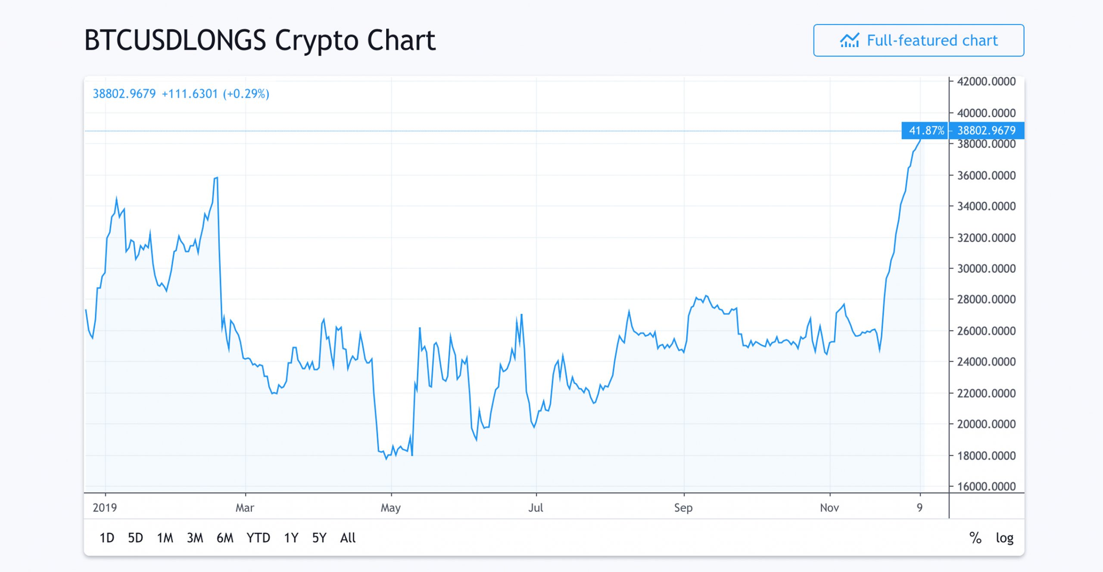1103x572 pixels.
Task: Show year-to-date with YTD
Action: pyautogui.click(x=258, y=538)
